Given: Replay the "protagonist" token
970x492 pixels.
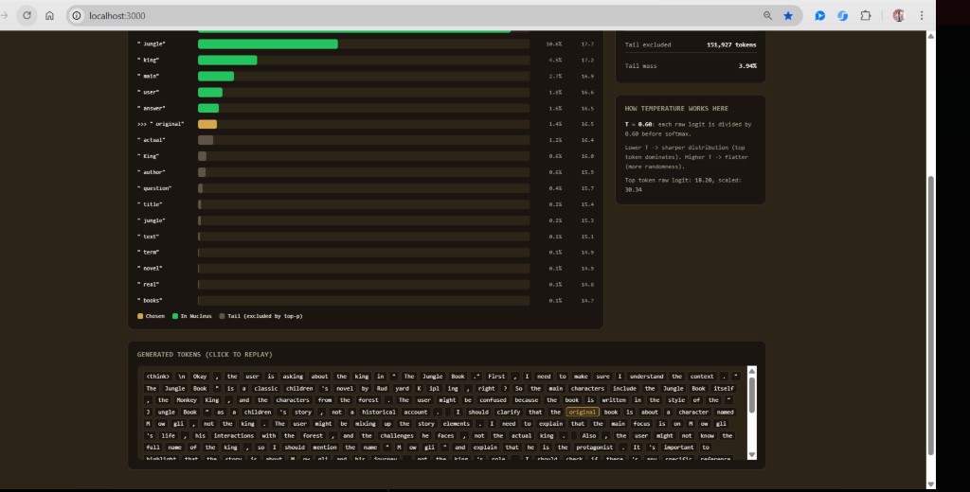Looking at the screenshot, I should pos(594,447).
